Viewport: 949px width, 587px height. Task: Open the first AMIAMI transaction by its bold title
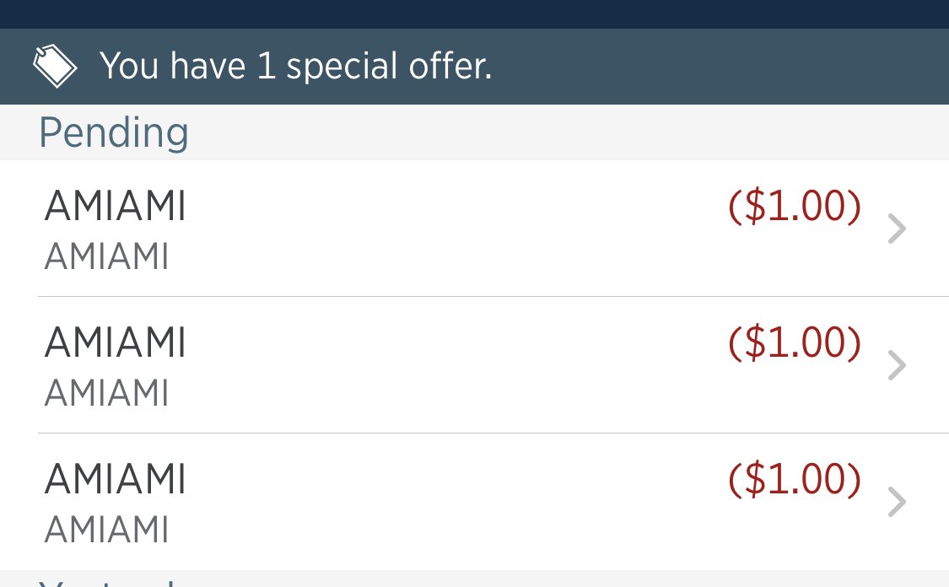(x=115, y=207)
